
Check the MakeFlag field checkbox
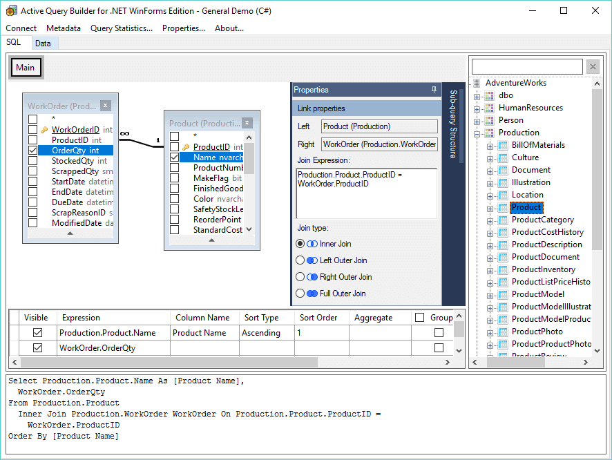(175, 178)
